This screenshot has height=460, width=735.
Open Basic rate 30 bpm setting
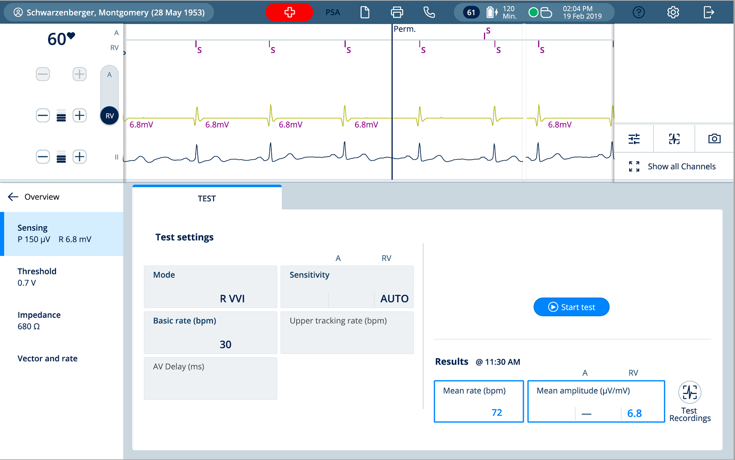click(210, 333)
